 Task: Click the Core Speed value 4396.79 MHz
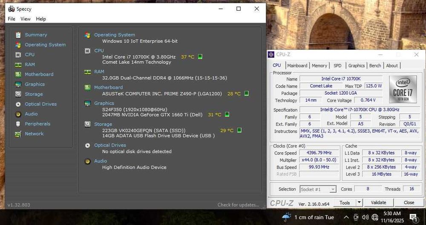[319, 153]
